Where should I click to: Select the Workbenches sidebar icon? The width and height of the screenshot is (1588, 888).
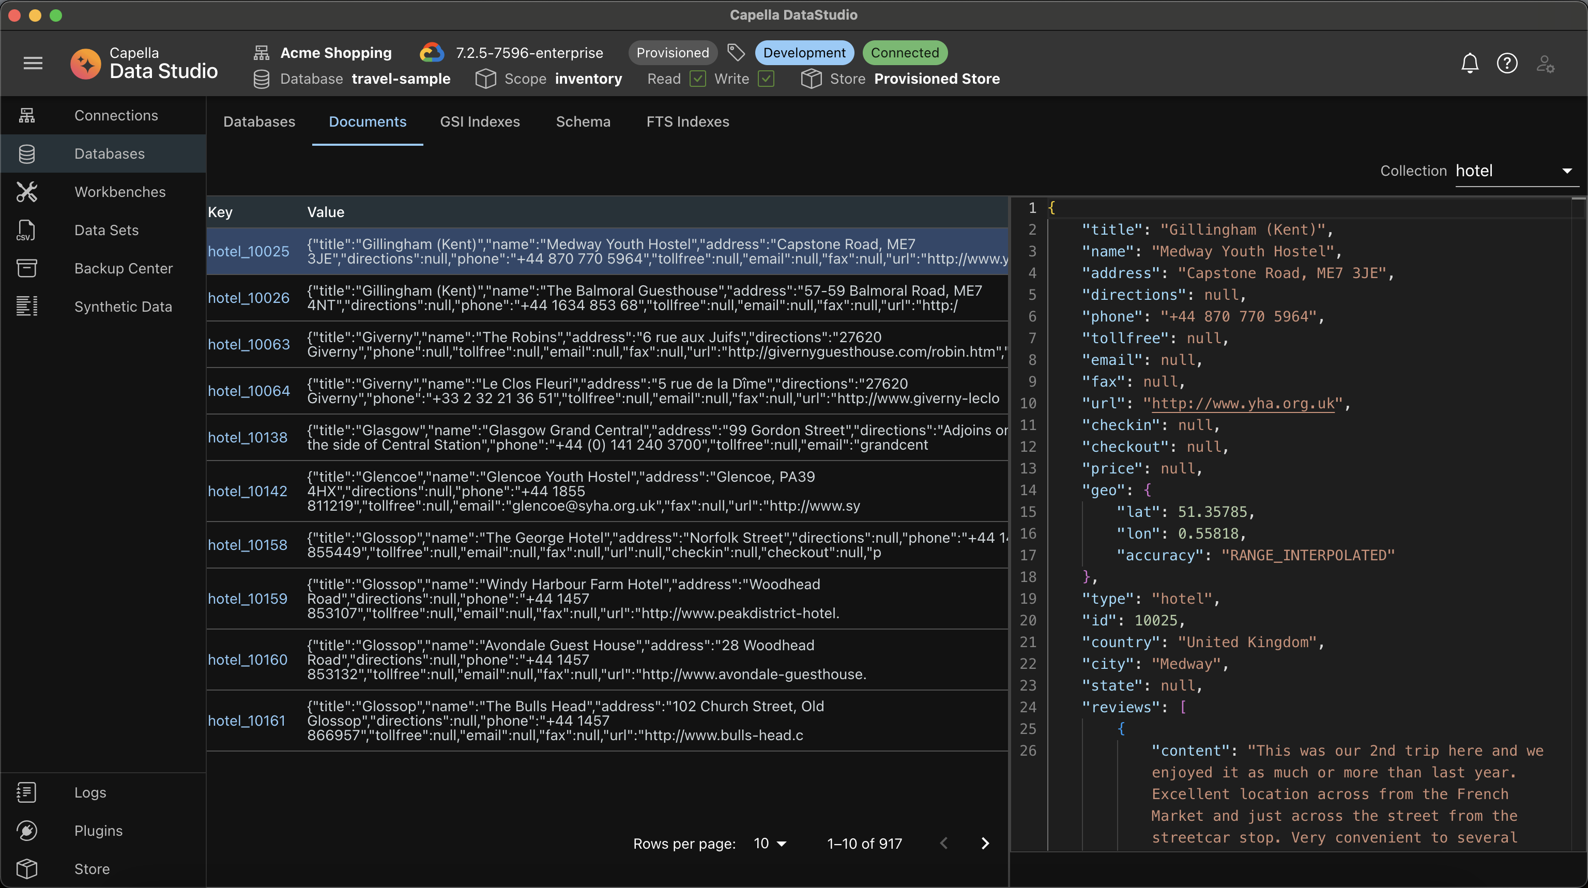pyautogui.click(x=27, y=191)
